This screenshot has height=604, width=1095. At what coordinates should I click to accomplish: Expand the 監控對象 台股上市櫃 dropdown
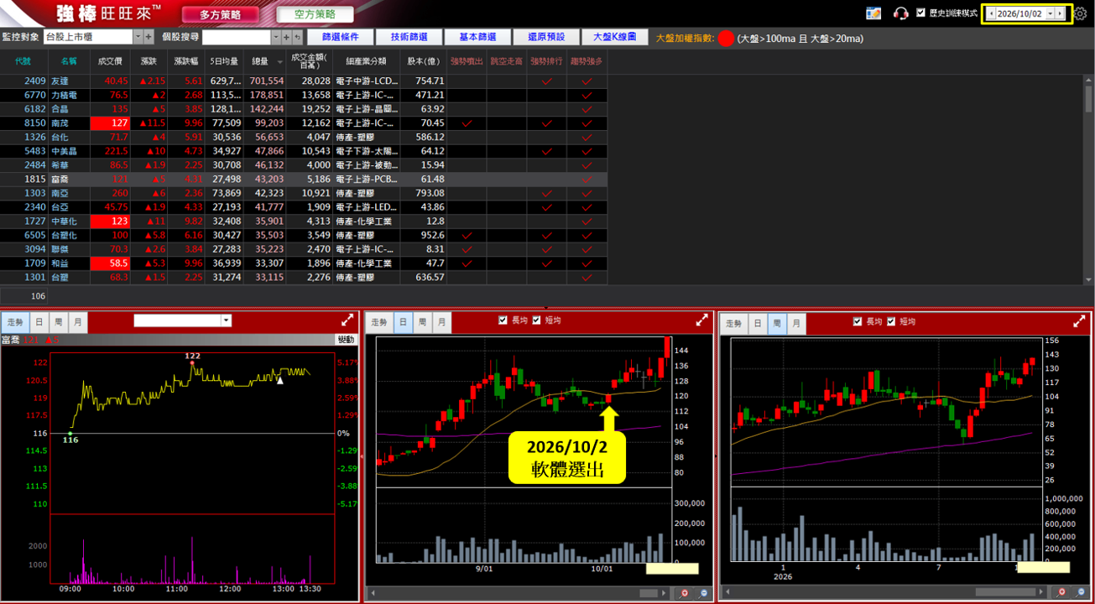coord(138,37)
